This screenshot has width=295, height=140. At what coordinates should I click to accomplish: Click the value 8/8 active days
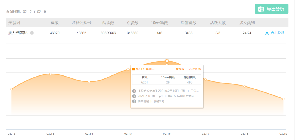pos(218,33)
